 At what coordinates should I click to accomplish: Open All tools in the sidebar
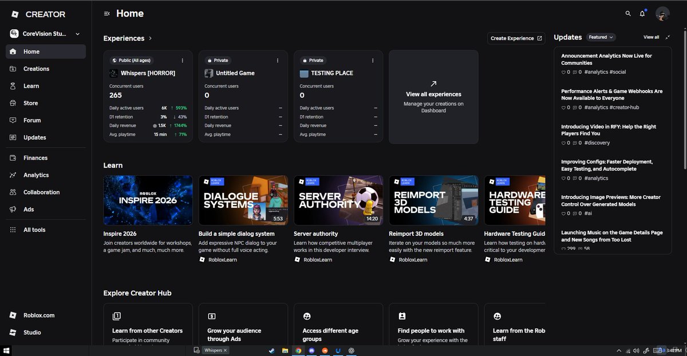pyautogui.click(x=46, y=230)
